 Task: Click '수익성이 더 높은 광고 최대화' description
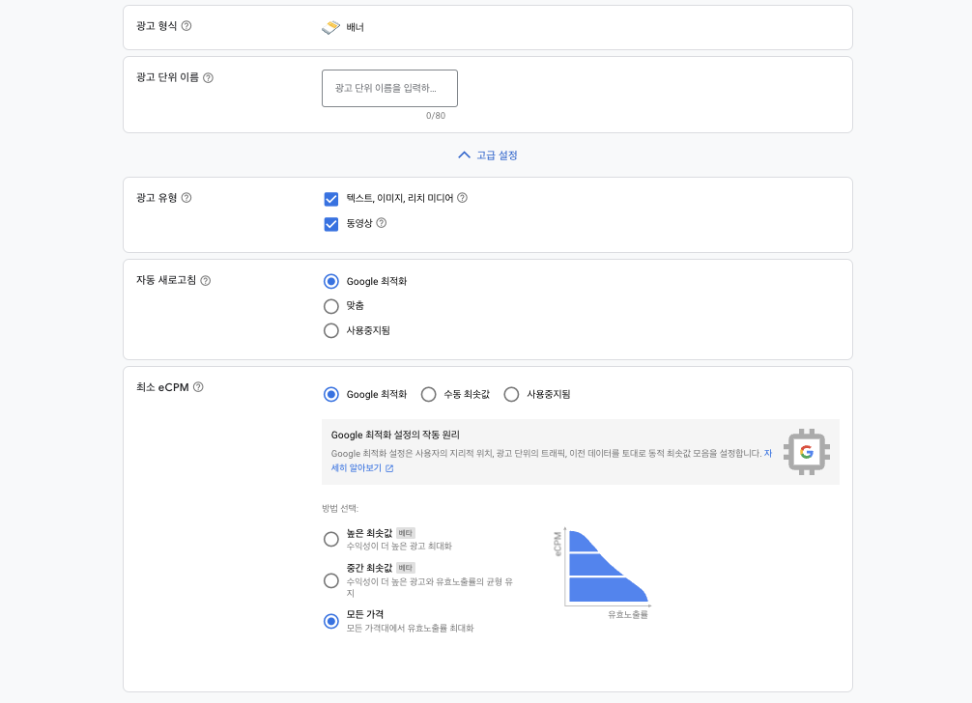399,547
